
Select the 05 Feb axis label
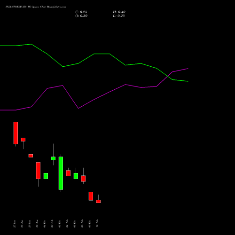tap(75, 224)
